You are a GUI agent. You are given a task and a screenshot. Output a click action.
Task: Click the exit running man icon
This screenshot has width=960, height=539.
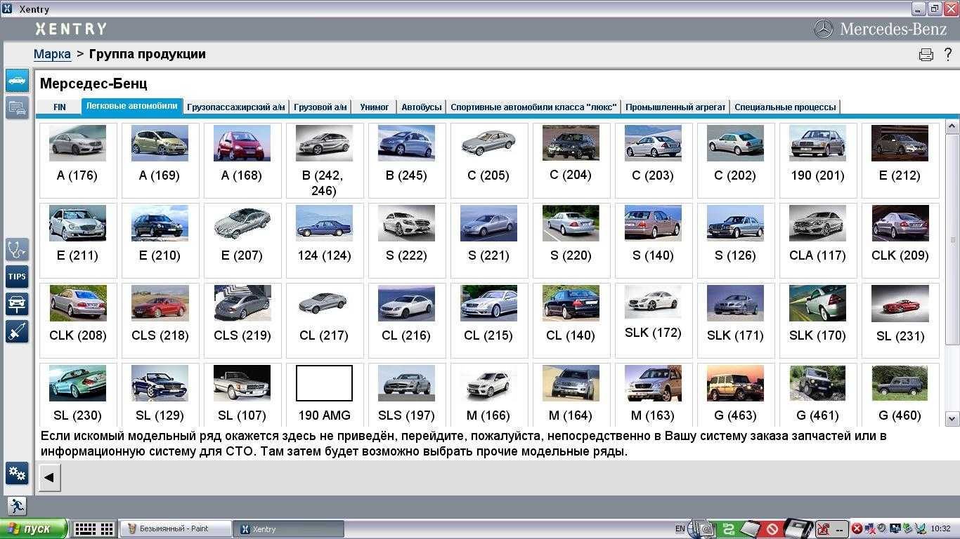point(17,505)
